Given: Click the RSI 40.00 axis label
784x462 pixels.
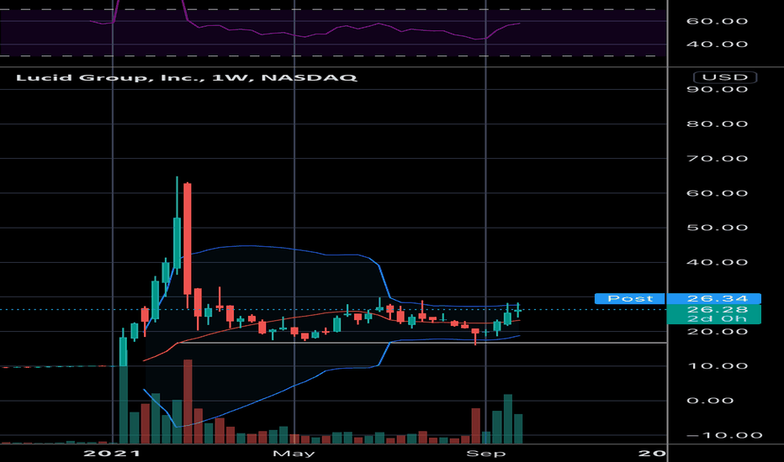Looking at the screenshot, I should click(x=717, y=45).
